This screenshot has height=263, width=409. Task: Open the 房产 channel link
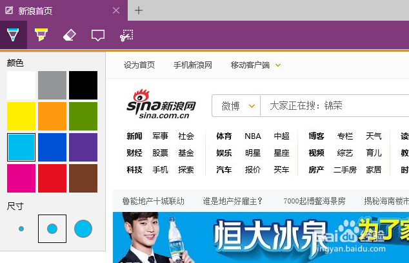[x=316, y=170]
